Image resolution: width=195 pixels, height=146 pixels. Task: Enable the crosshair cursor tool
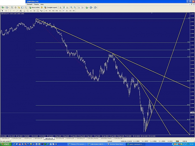point(6,11)
